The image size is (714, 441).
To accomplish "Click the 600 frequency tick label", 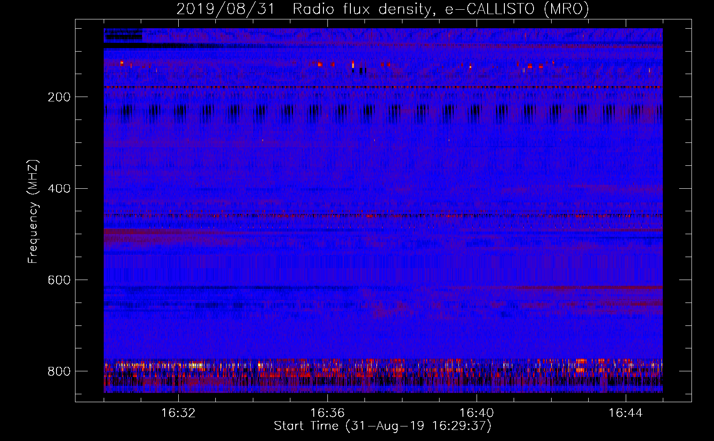I will [59, 280].
